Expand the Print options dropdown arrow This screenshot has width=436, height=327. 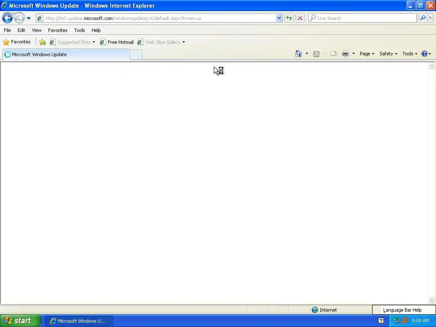[353, 54]
